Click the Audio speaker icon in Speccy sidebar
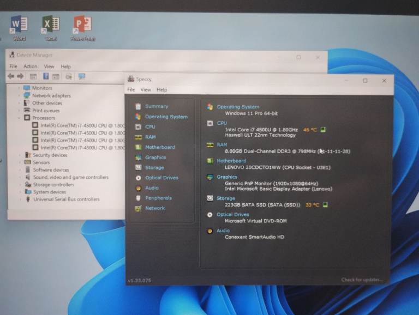This screenshot has height=315, width=419. 138,188
